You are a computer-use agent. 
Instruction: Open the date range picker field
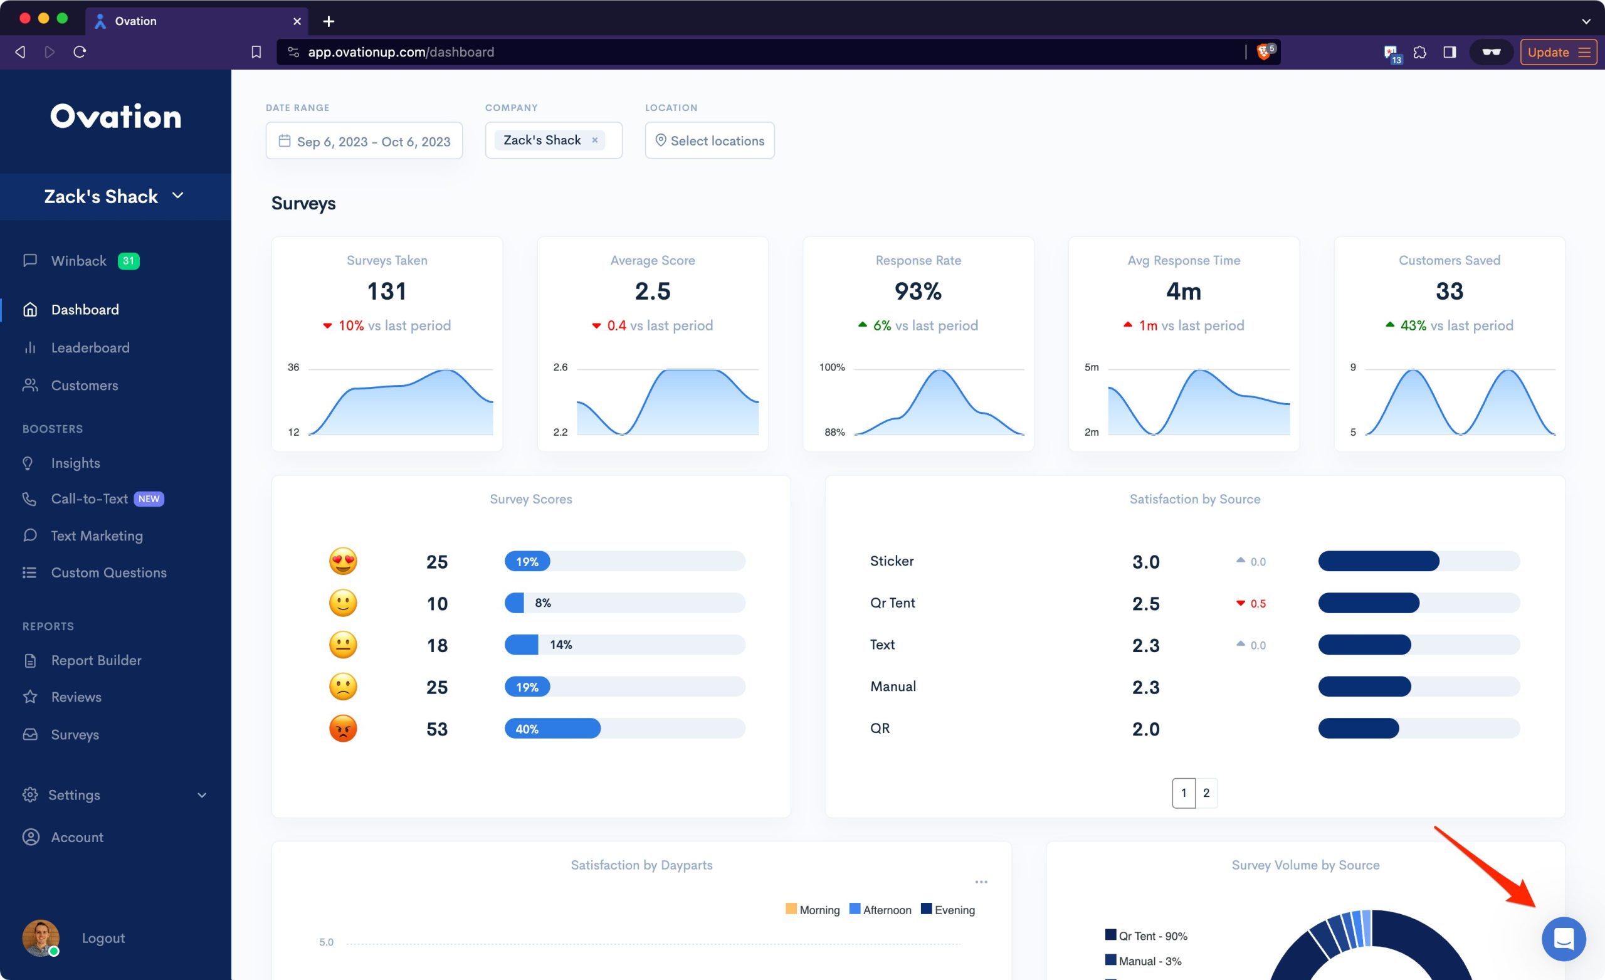pyautogui.click(x=364, y=140)
